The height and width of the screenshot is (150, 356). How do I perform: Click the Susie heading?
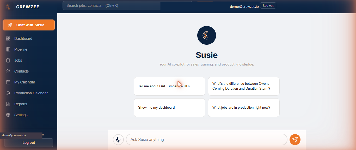pos(207,55)
